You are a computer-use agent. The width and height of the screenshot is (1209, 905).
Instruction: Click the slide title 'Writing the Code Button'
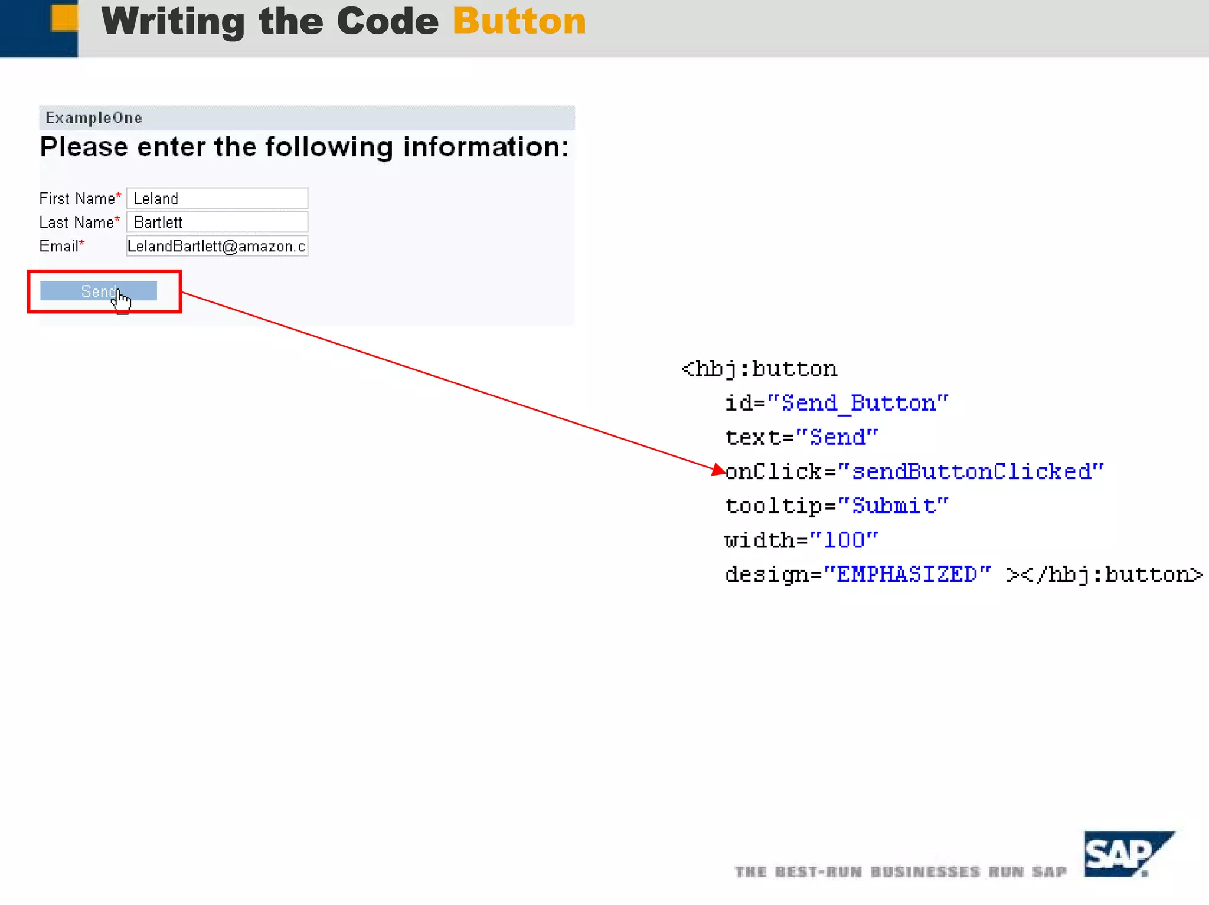click(x=344, y=22)
